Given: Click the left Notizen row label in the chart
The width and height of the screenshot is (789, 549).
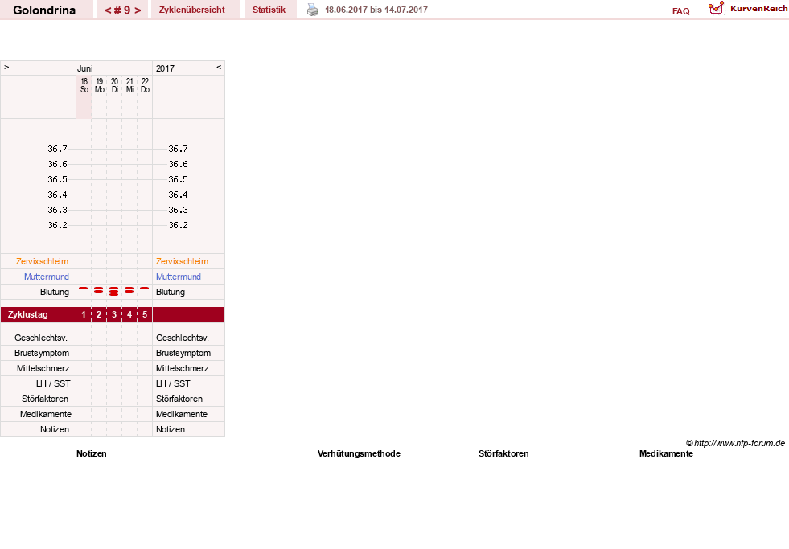Looking at the screenshot, I should point(55,429).
